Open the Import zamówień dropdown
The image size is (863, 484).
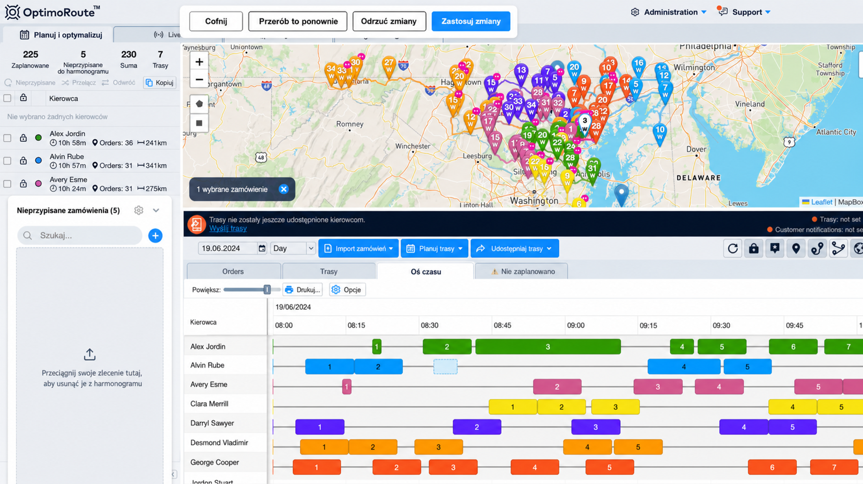(358, 249)
